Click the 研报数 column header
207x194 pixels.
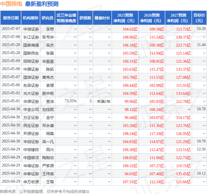tap(85, 18)
